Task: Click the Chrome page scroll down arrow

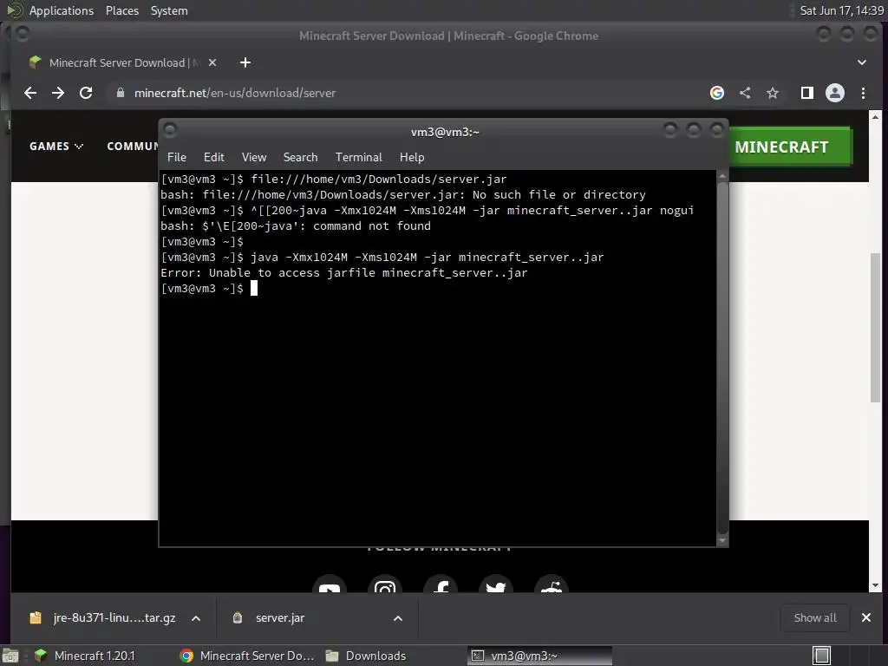Action: click(876, 585)
